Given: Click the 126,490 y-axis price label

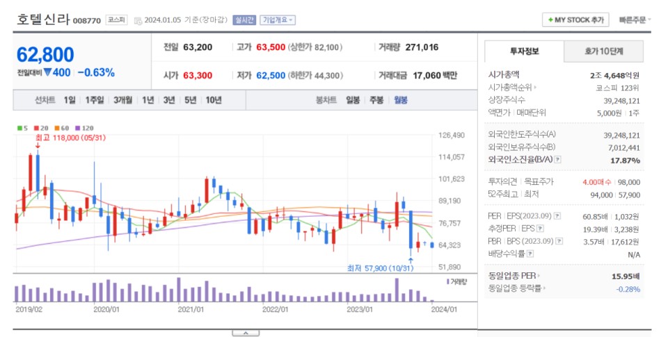Looking at the screenshot, I should (x=452, y=135).
